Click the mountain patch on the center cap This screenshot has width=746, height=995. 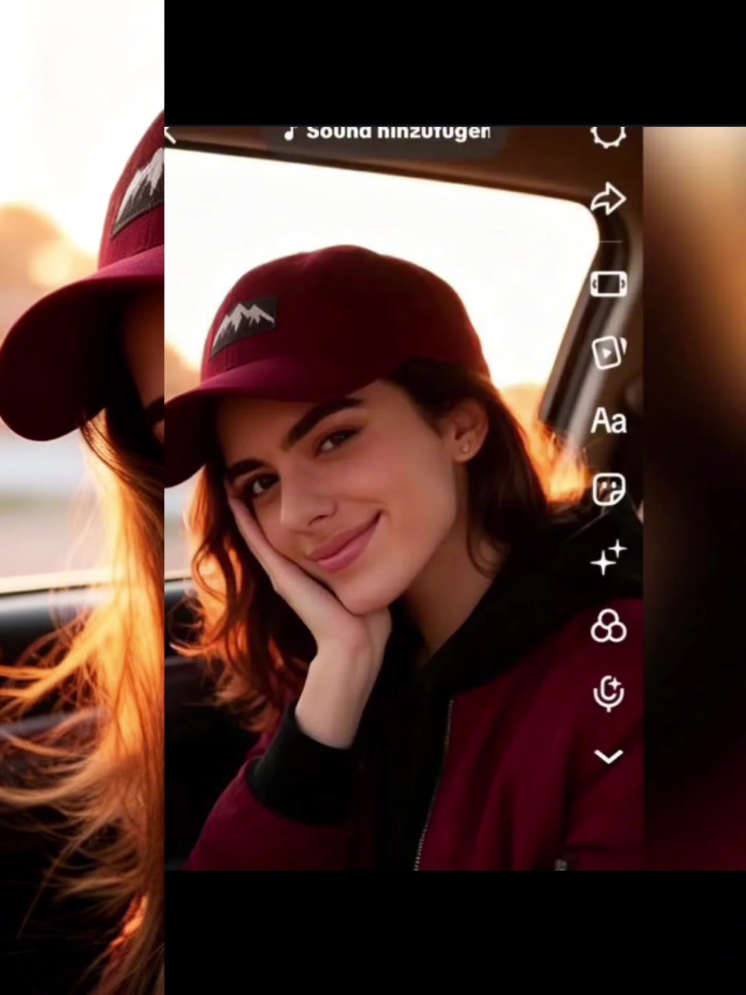click(x=244, y=325)
